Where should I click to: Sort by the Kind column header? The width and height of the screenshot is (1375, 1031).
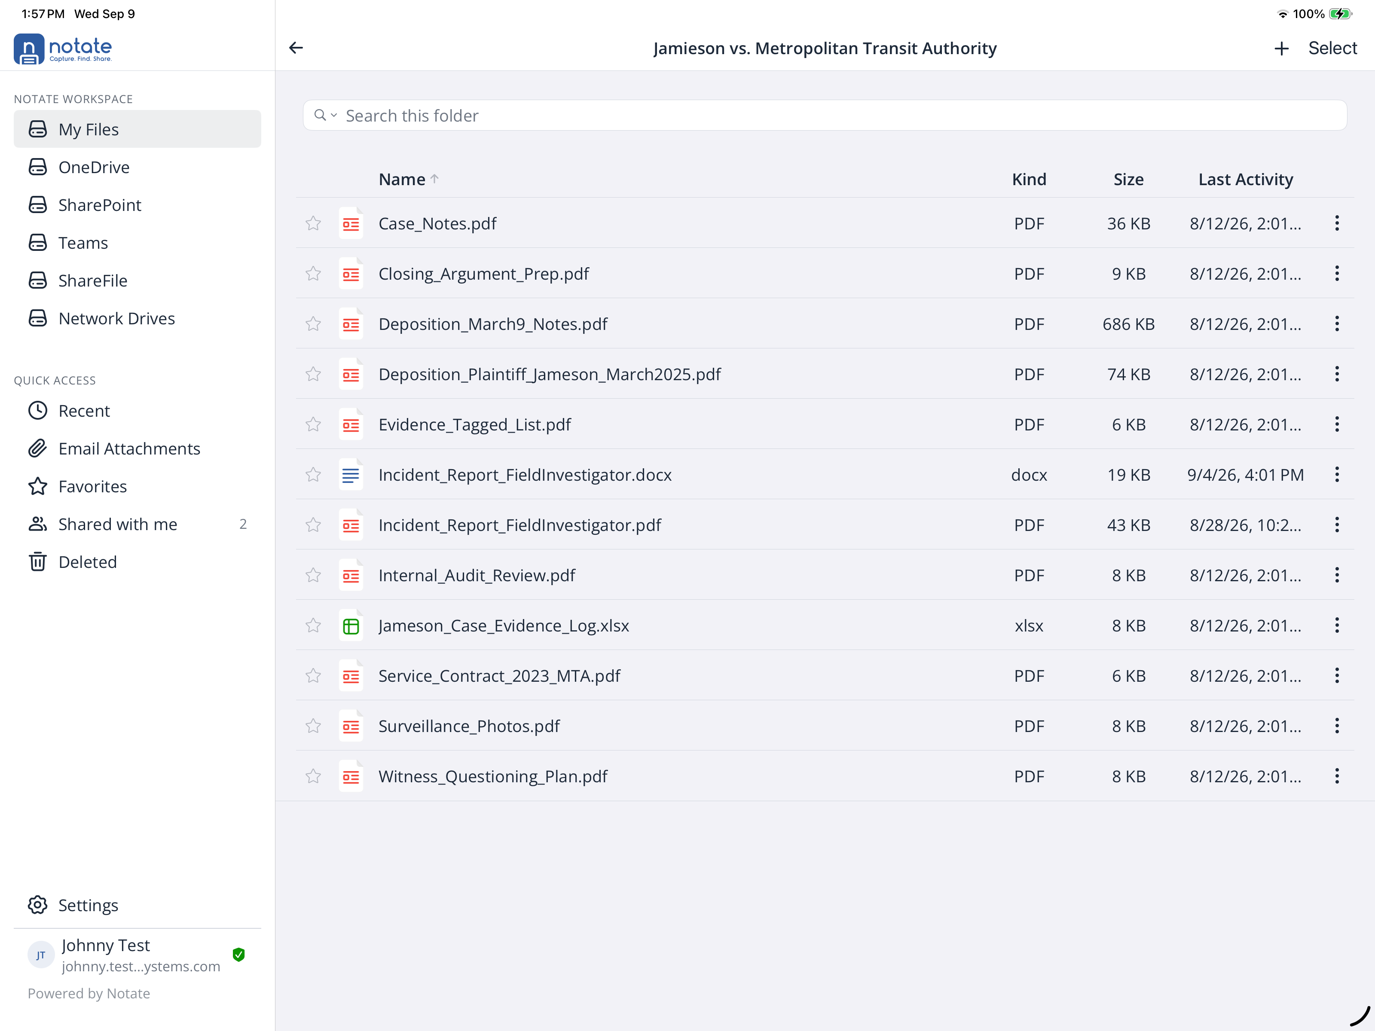pos(1029,179)
